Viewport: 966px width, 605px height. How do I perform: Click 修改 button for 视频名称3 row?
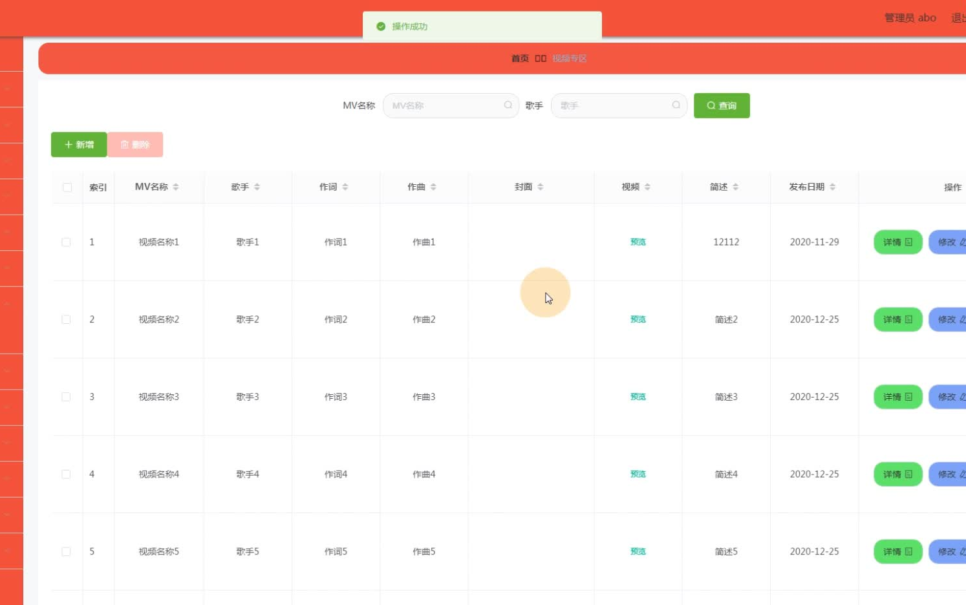[x=948, y=397]
